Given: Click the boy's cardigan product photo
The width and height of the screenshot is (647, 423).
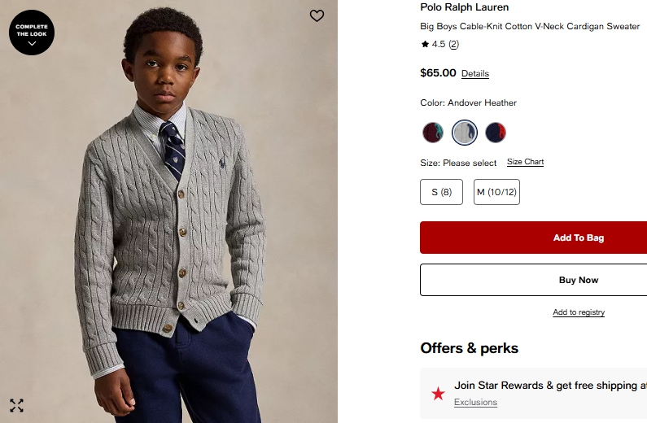Looking at the screenshot, I should [171, 228].
